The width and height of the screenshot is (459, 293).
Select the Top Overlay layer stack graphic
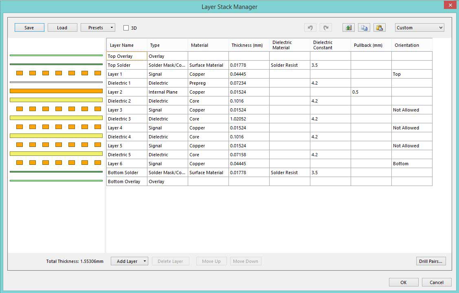coord(56,55)
